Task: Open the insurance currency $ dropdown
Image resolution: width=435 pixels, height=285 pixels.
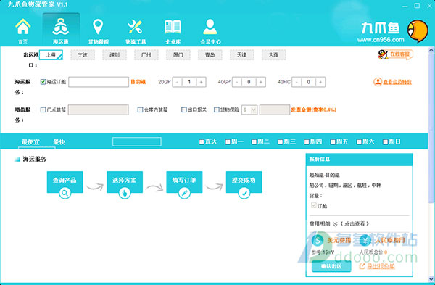Action: (x=249, y=110)
